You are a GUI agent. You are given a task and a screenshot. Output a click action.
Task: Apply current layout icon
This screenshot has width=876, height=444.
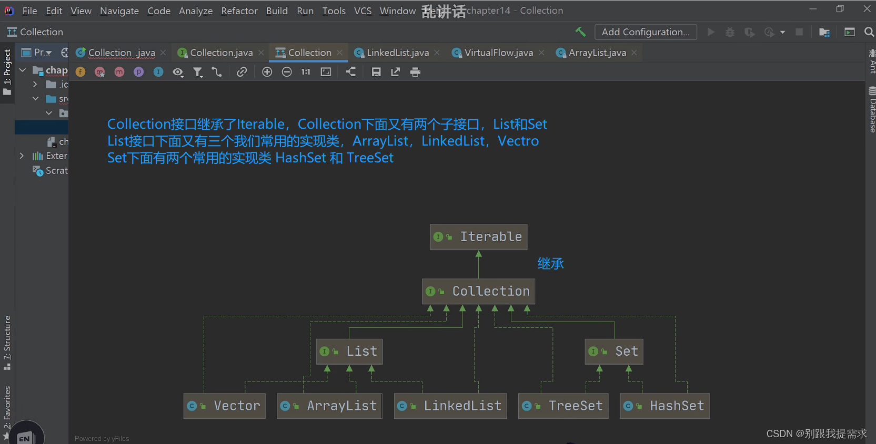coord(351,72)
